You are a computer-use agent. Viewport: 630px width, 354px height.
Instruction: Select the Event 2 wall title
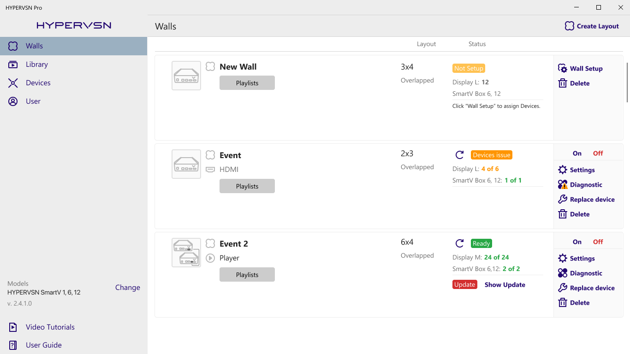(234, 244)
